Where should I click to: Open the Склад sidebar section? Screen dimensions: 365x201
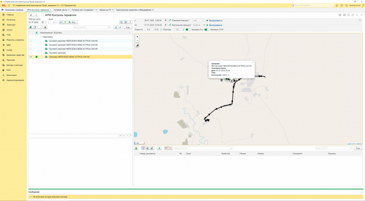[10, 50]
